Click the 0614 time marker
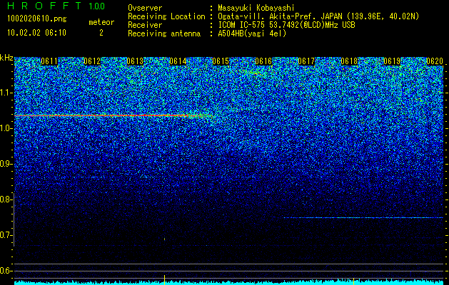 [x=178, y=61]
